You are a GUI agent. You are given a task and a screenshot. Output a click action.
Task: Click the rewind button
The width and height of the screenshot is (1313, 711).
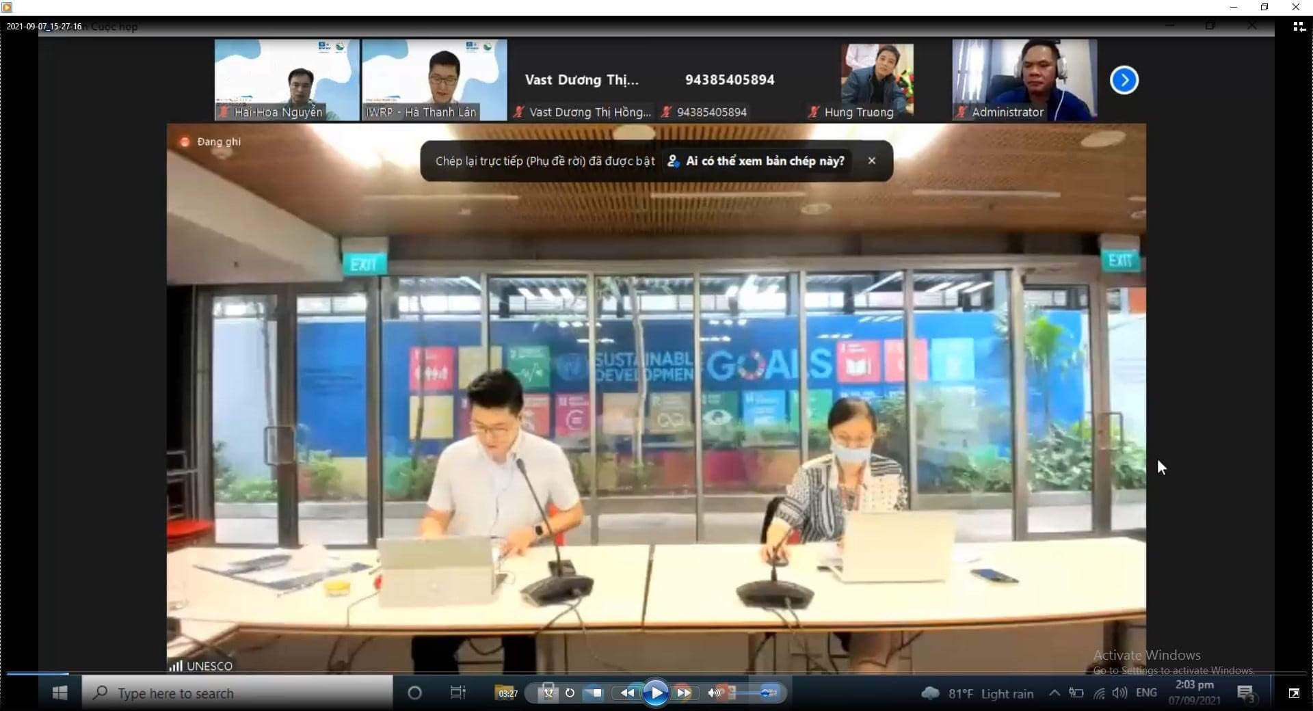pyautogui.click(x=627, y=693)
